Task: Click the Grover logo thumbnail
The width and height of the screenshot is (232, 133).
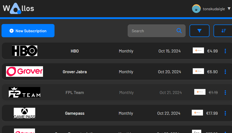Action: coord(24,71)
